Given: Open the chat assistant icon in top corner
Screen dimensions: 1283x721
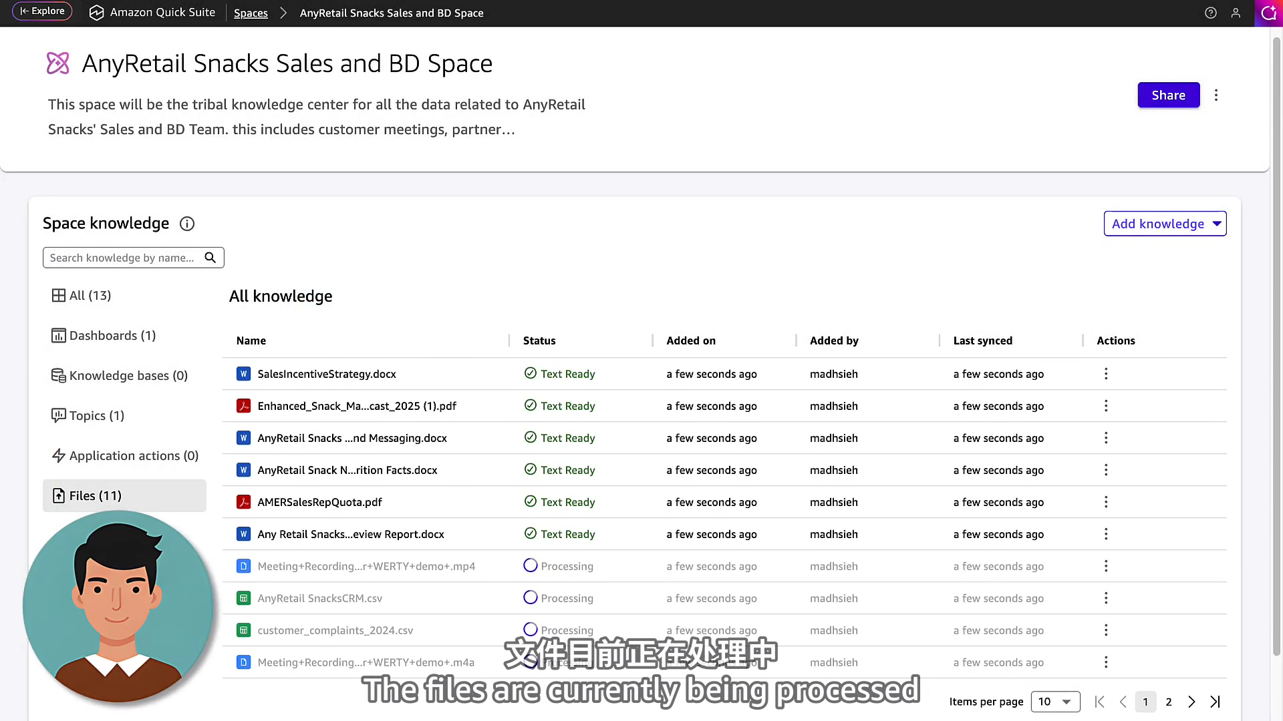Looking at the screenshot, I should (1268, 13).
